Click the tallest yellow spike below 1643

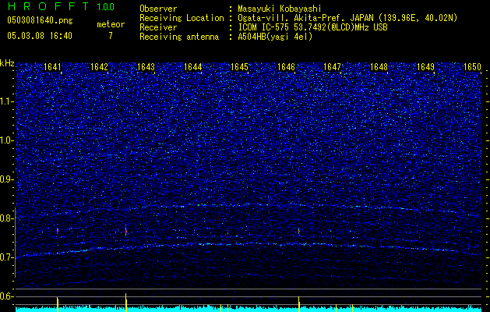point(126,301)
